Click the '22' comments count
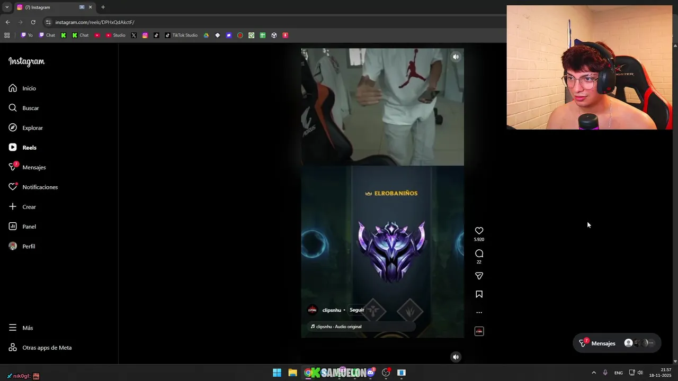Screen dimensions: 678x381 tap(479, 262)
